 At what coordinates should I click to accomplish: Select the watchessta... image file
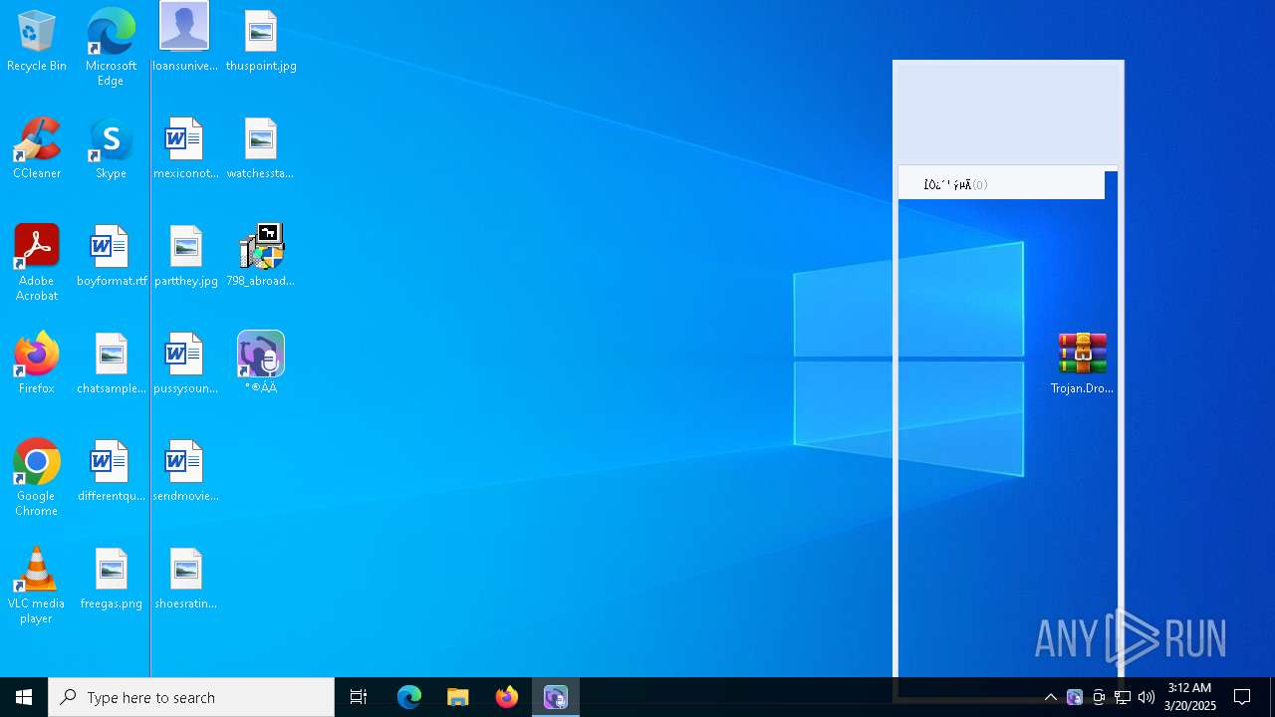pyautogui.click(x=260, y=149)
